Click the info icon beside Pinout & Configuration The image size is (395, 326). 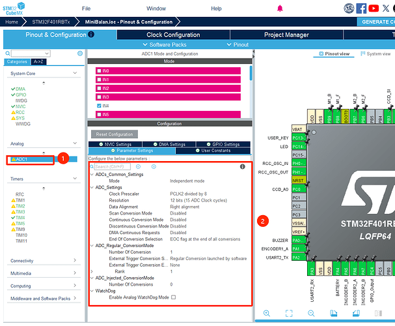(x=91, y=35)
